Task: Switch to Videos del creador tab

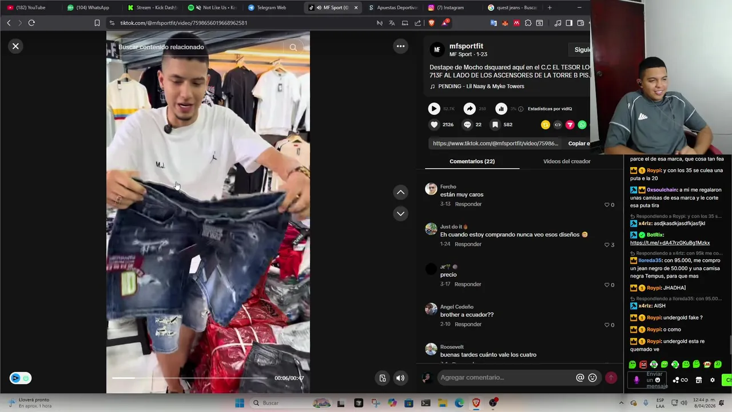Action: 567,161
